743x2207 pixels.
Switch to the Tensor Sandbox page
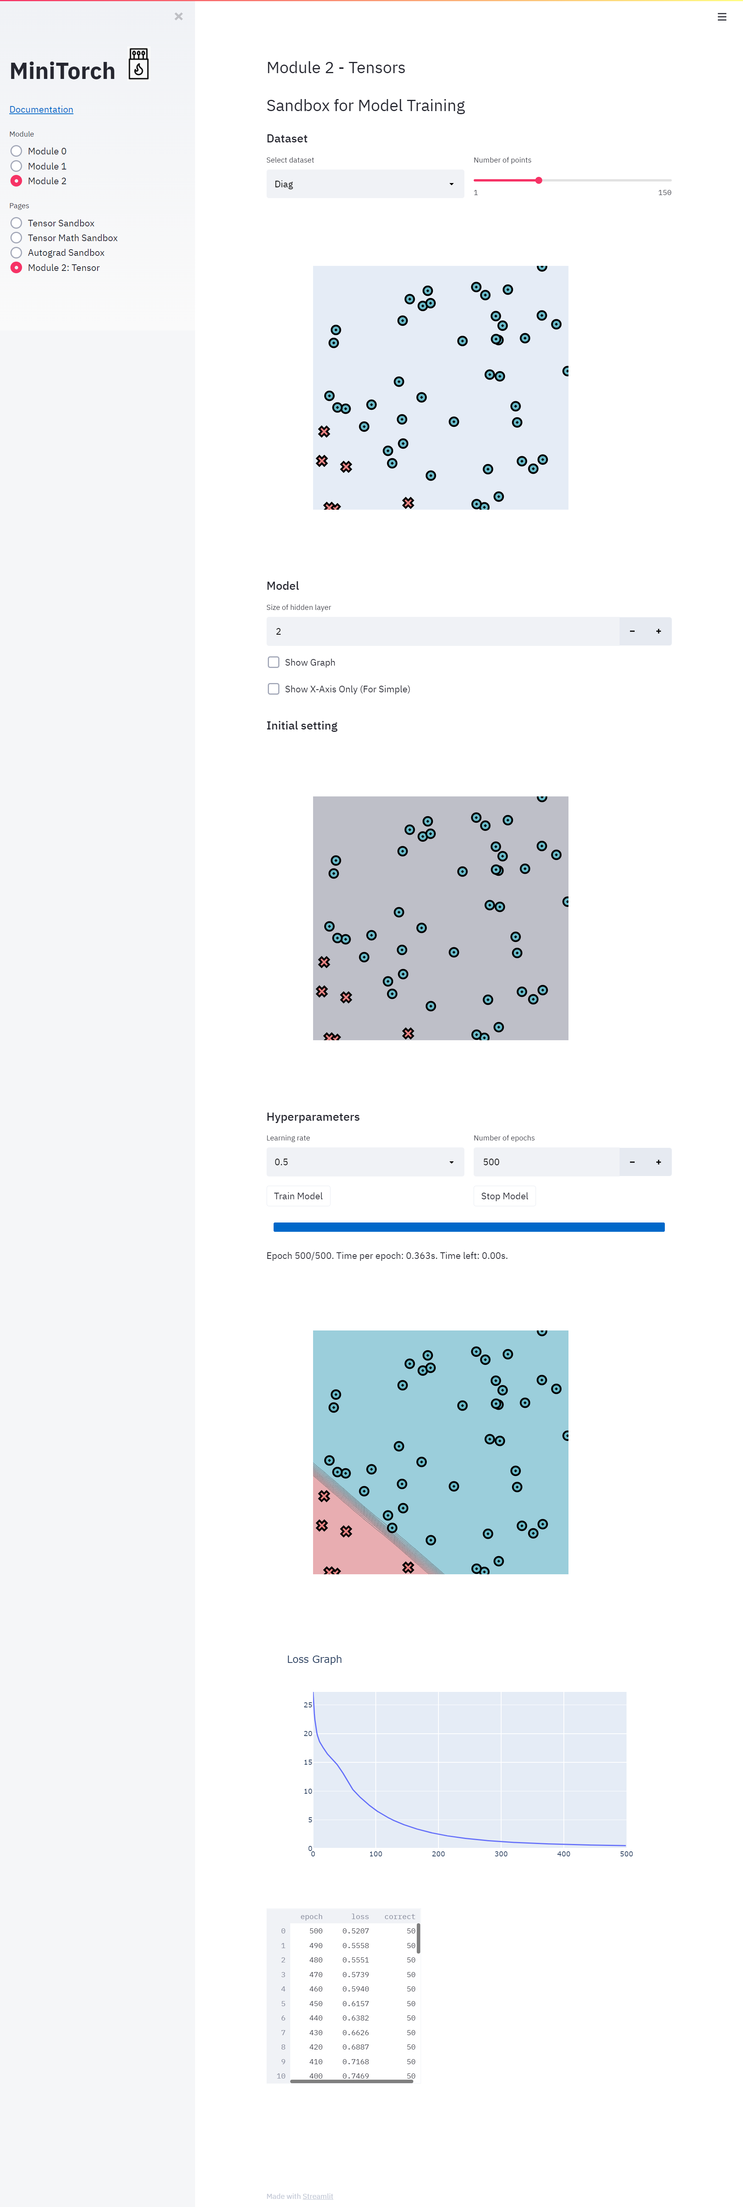[16, 223]
